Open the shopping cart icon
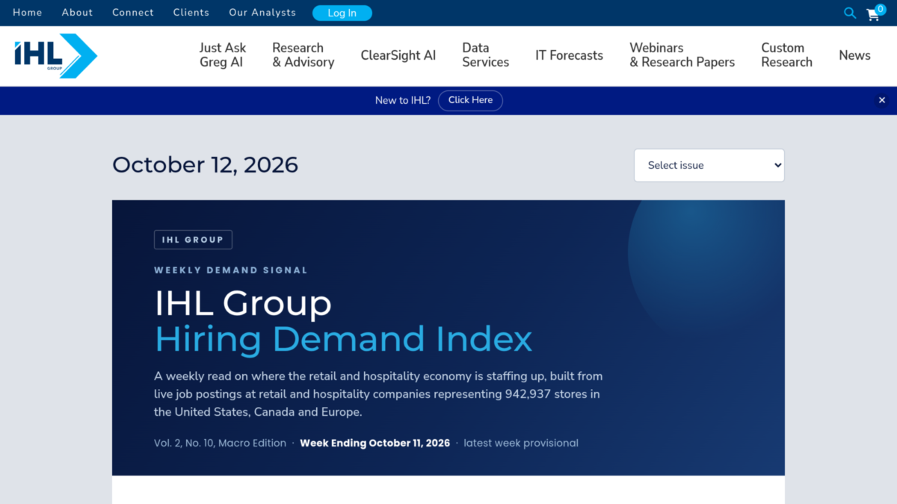Image resolution: width=897 pixels, height=504 pixels. click(x=875, y=13)
